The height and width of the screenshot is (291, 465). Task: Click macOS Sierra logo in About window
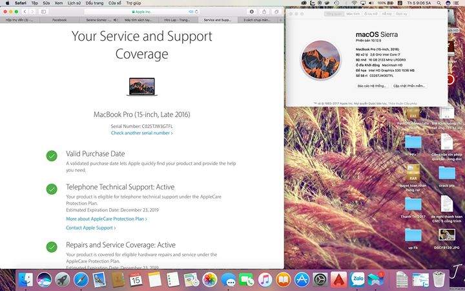point(320,59)
